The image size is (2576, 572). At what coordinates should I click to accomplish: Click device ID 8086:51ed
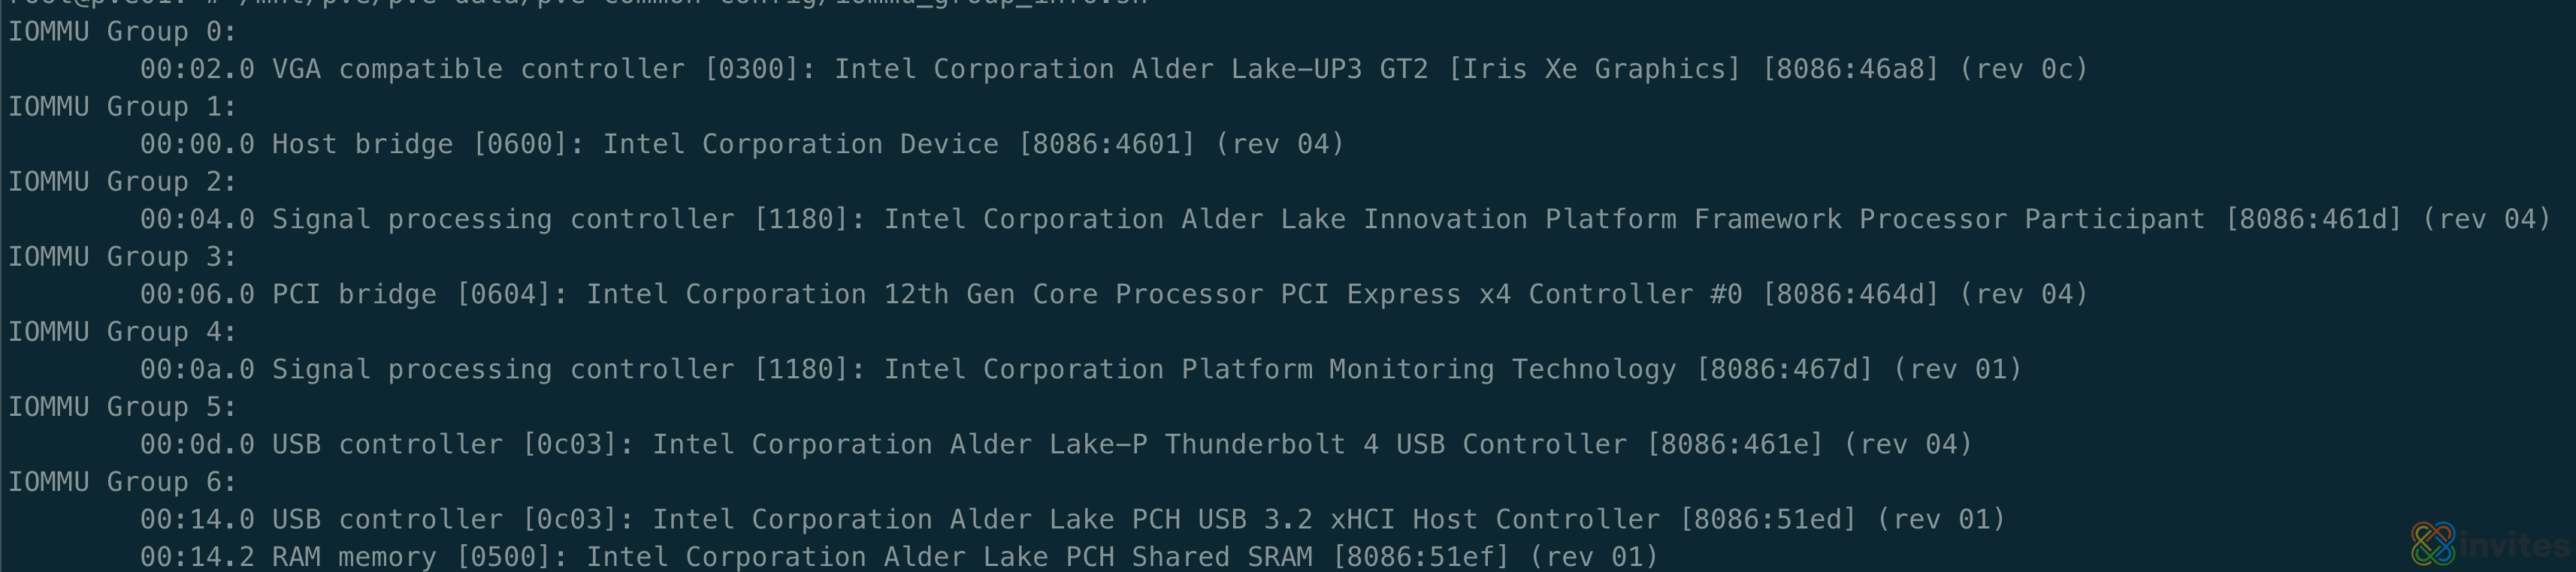click(1767, 519)
